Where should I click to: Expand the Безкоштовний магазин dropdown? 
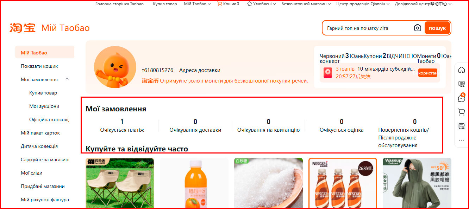pyautogui.click(x=306, y=4)
